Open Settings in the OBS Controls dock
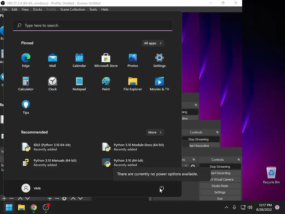 220,192
